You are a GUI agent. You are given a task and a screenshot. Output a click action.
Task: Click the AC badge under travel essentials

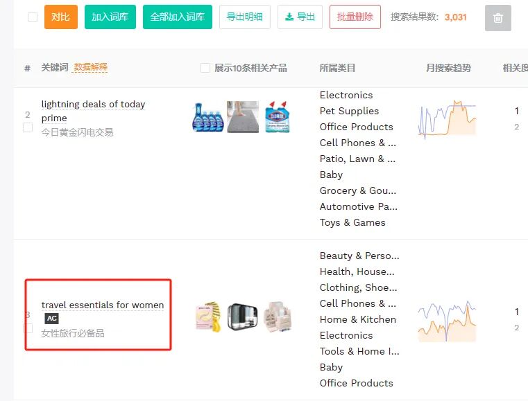pyautogui.click(x=51, y=319)
